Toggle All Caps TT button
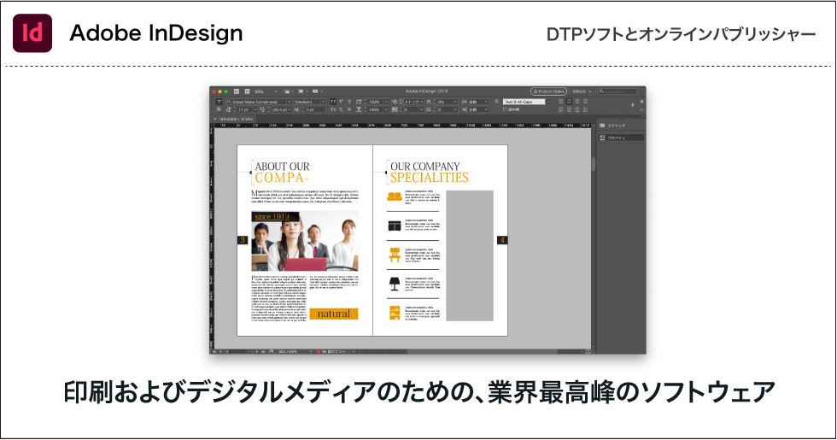 [333, 102]
